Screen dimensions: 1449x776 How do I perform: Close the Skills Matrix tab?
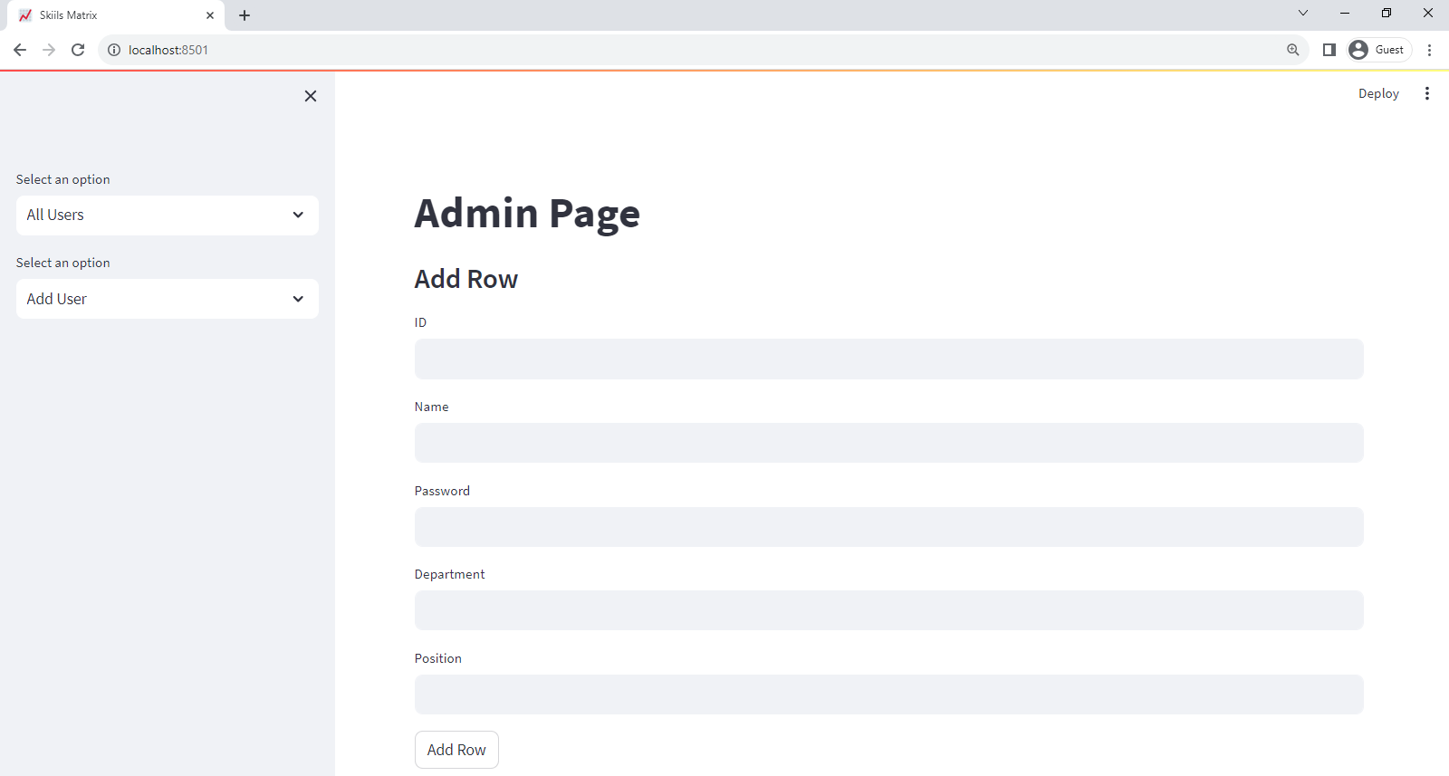[x=210, y=15]
